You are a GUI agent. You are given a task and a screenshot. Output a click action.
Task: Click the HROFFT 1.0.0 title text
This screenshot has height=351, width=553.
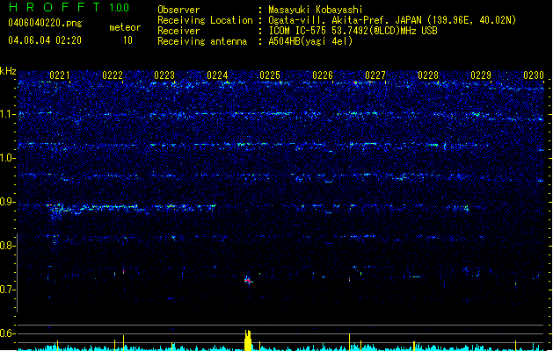(x=69, y=7)
